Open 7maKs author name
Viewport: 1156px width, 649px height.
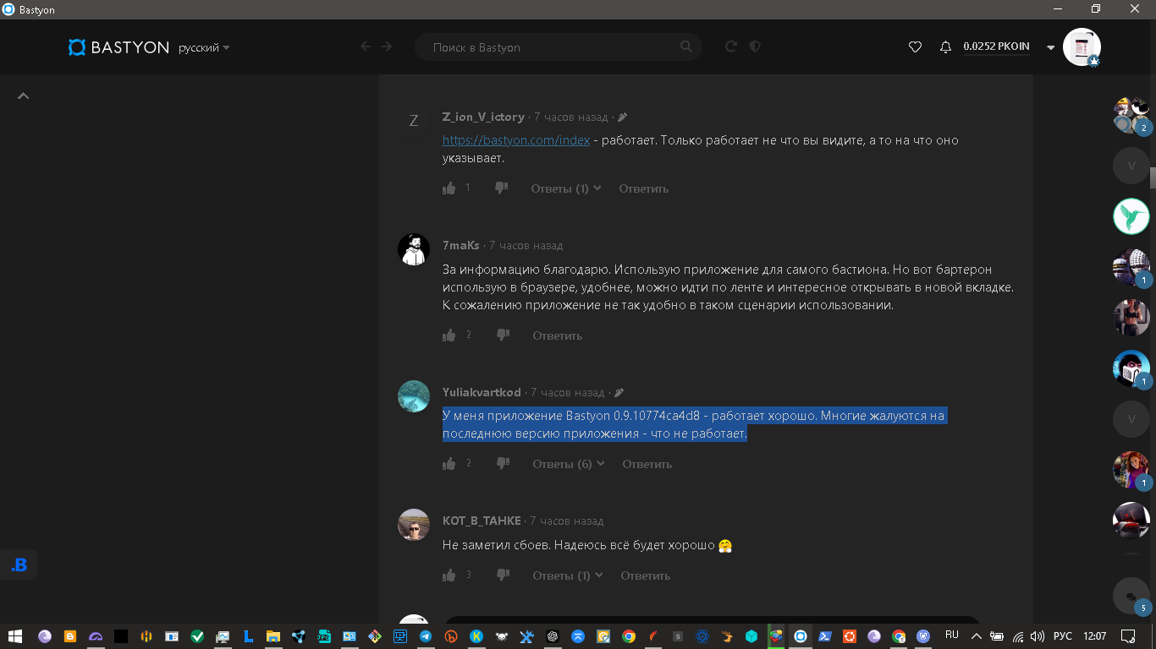point(461,245)
